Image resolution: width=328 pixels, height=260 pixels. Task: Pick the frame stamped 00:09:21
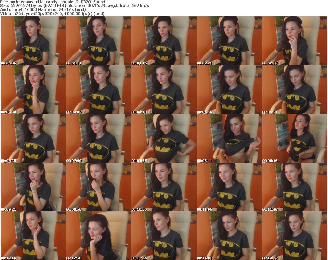click(x=33, y=187)
